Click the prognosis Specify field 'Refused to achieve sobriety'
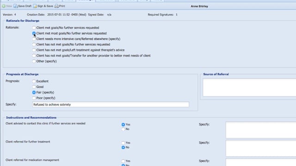The height and width of the screenshot is (166, 296). tap(111, 105)
